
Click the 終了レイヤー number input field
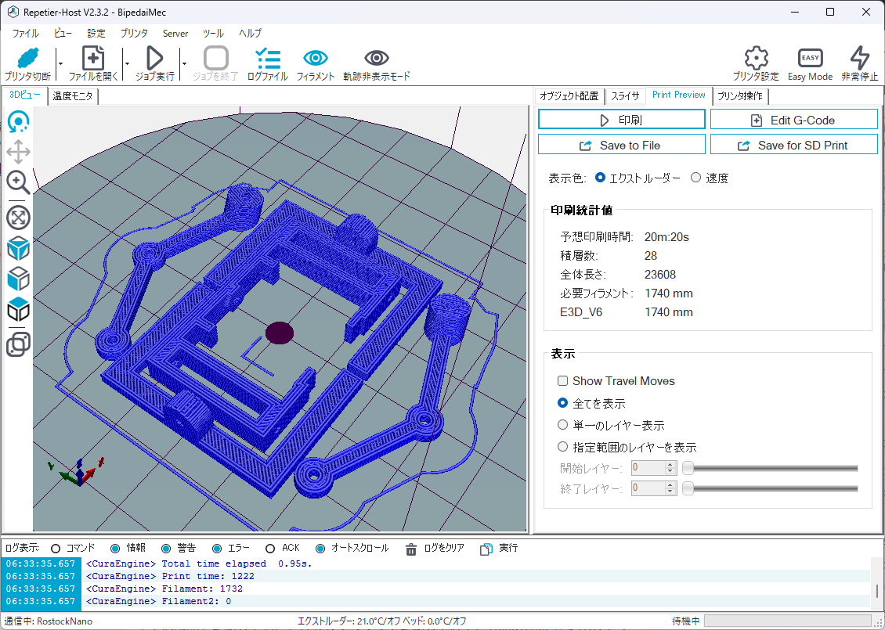coord(648,488)
